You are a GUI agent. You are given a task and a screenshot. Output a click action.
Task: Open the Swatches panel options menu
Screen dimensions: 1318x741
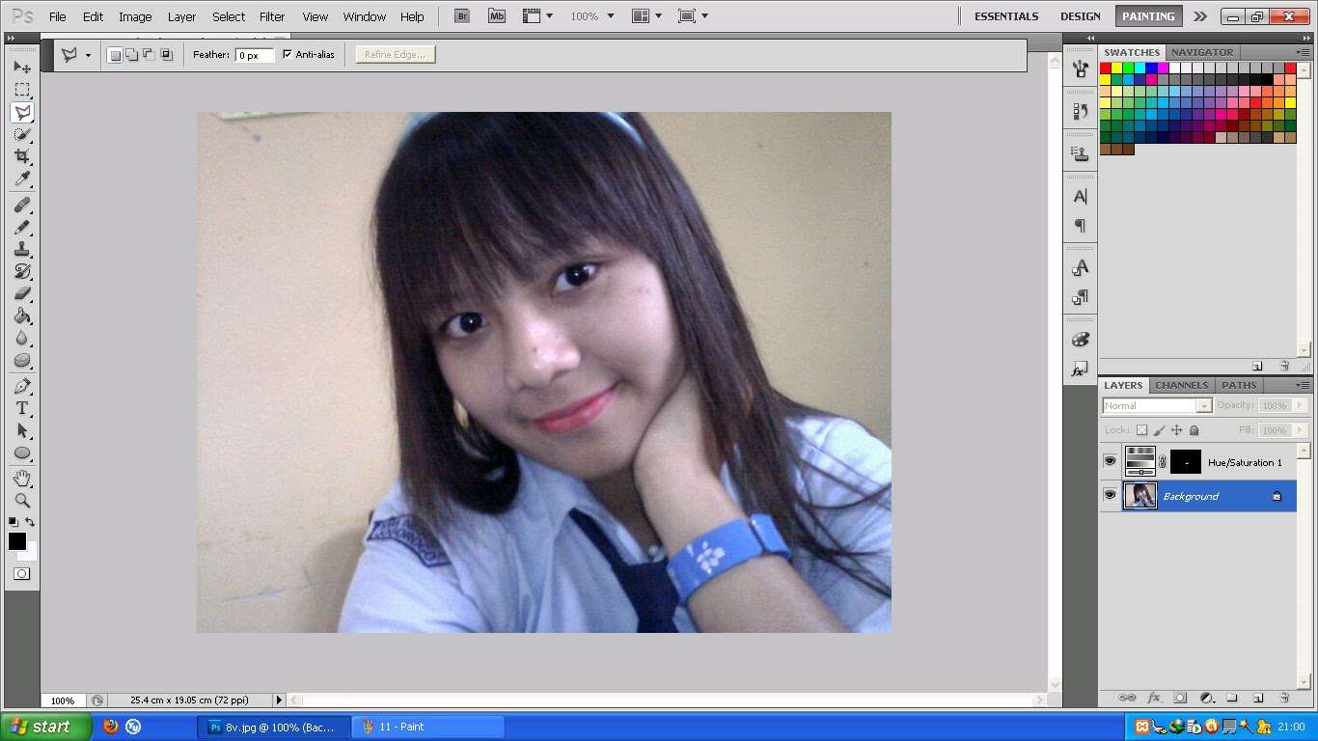[x=1303, y=52]
